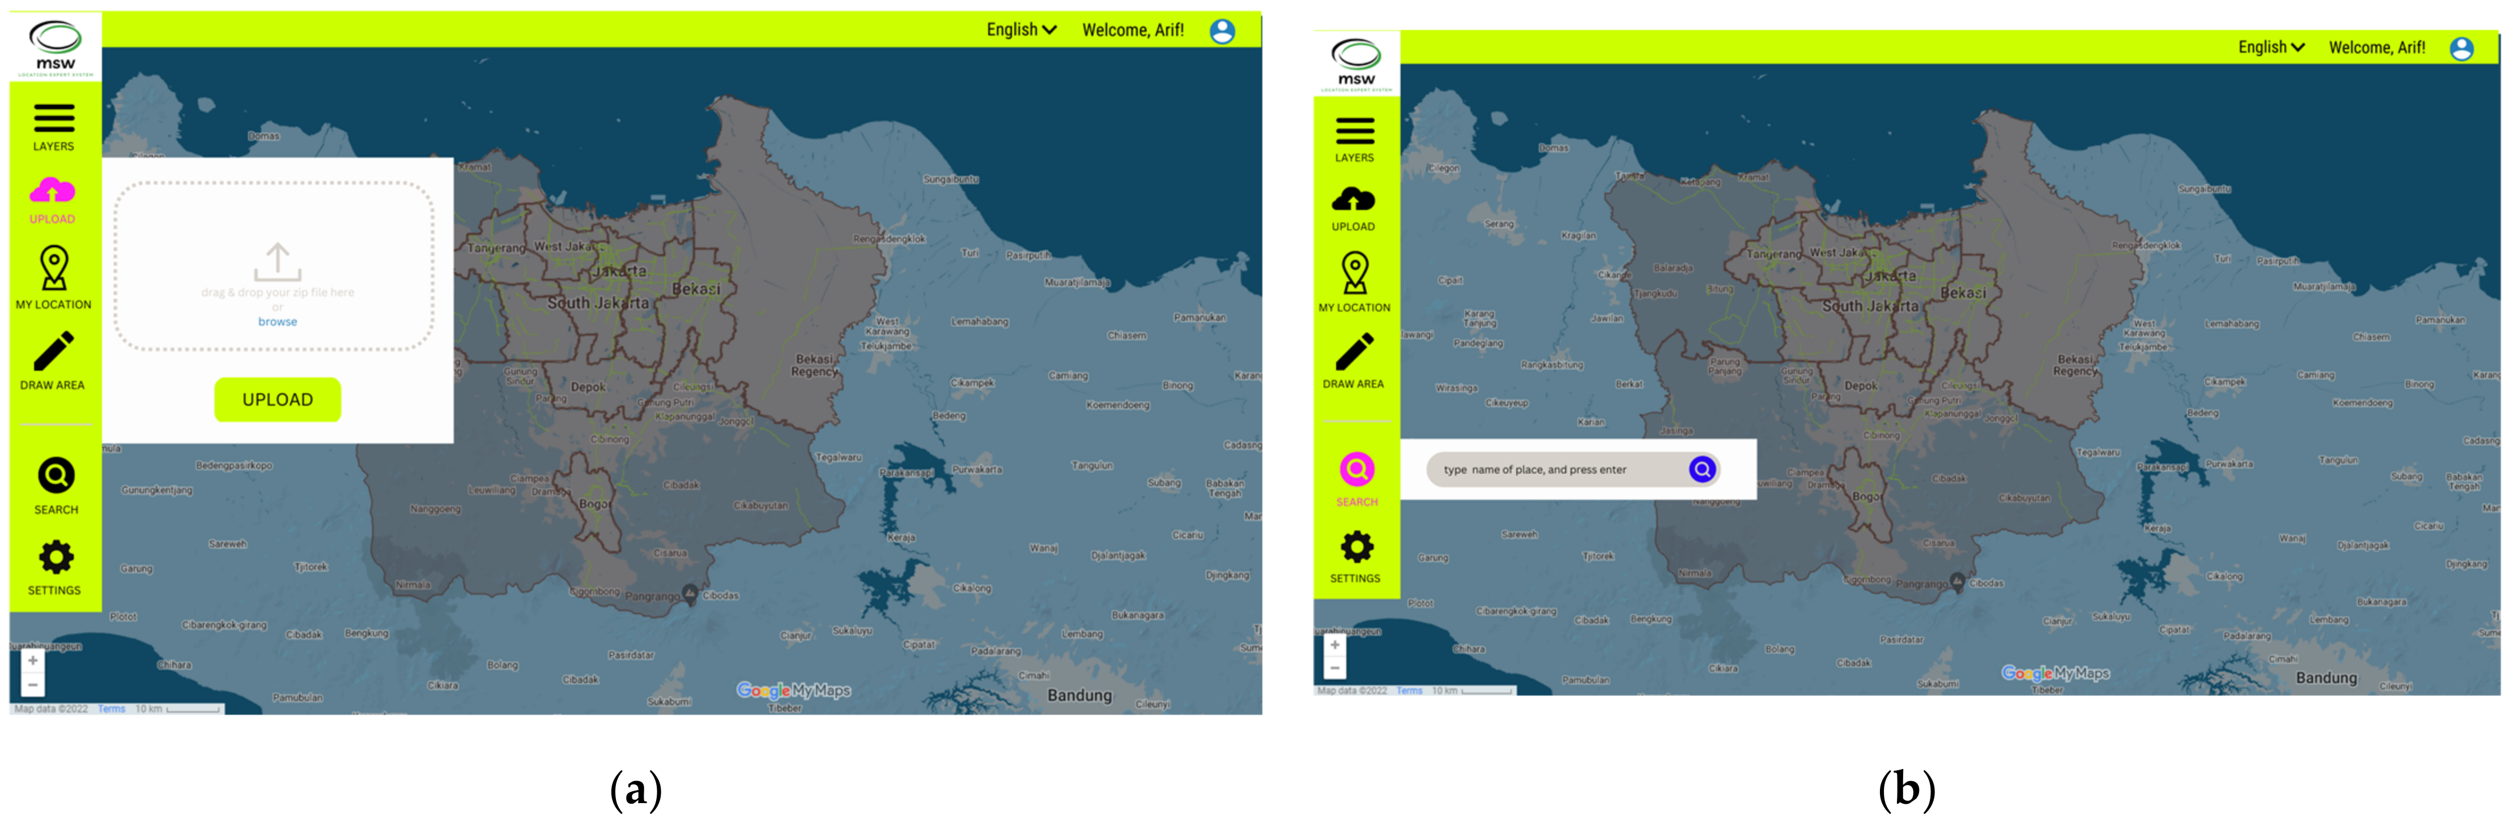Open the Terms link in screenshot (a) map footer

click(x=111, y=709)
